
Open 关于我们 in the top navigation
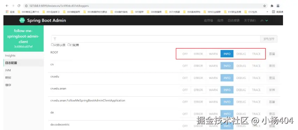[250, 21]
